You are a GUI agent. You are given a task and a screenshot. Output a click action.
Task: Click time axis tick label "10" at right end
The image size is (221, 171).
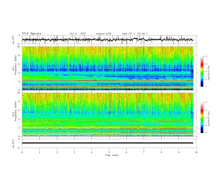click(196, 152)
